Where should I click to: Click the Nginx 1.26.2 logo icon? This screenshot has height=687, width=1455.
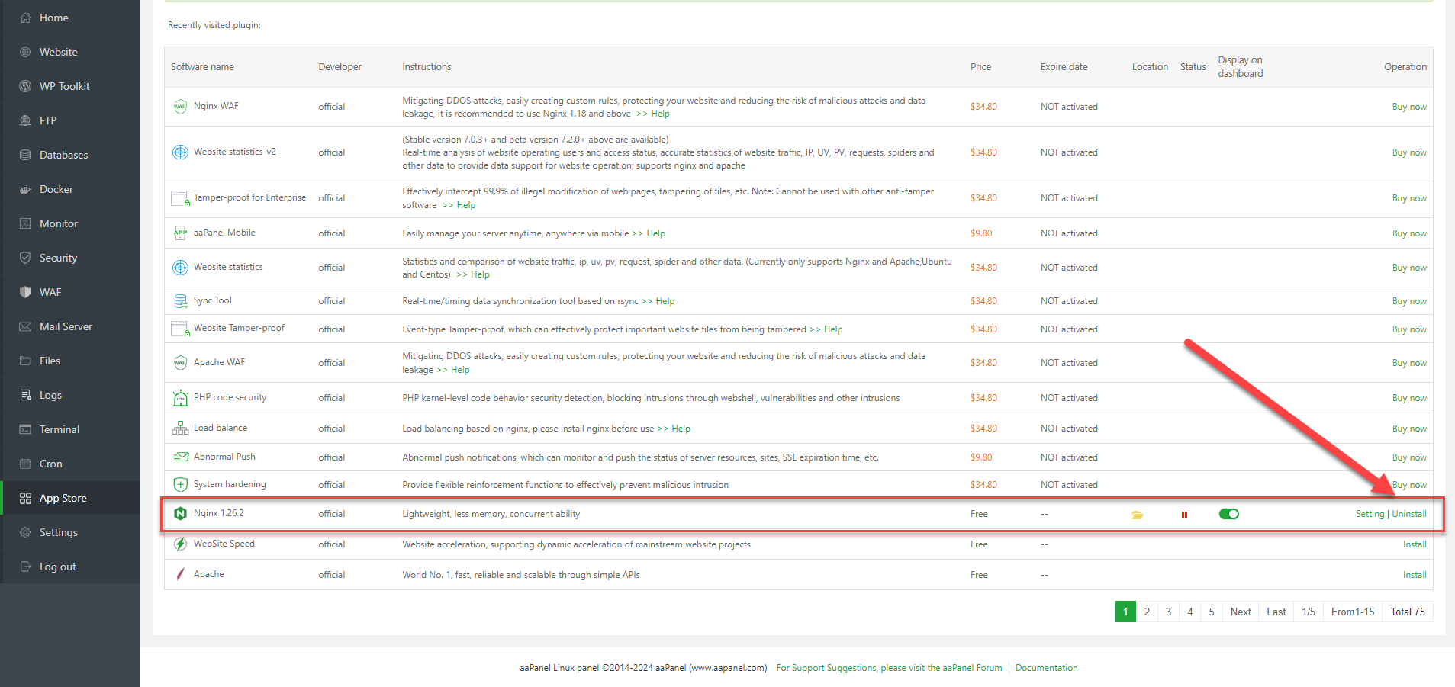[x=180, y=514]
